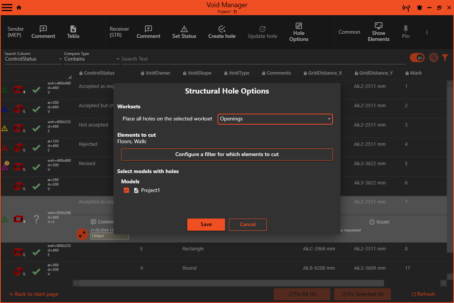Toggle the case-sensitive search switch

pyautogui.click(x=417, y=58)
